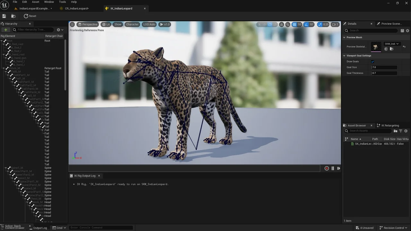This screenshot has height=231, width=411.
Task: Click inside the Enter Console Command field
Action: click(101, 227)
